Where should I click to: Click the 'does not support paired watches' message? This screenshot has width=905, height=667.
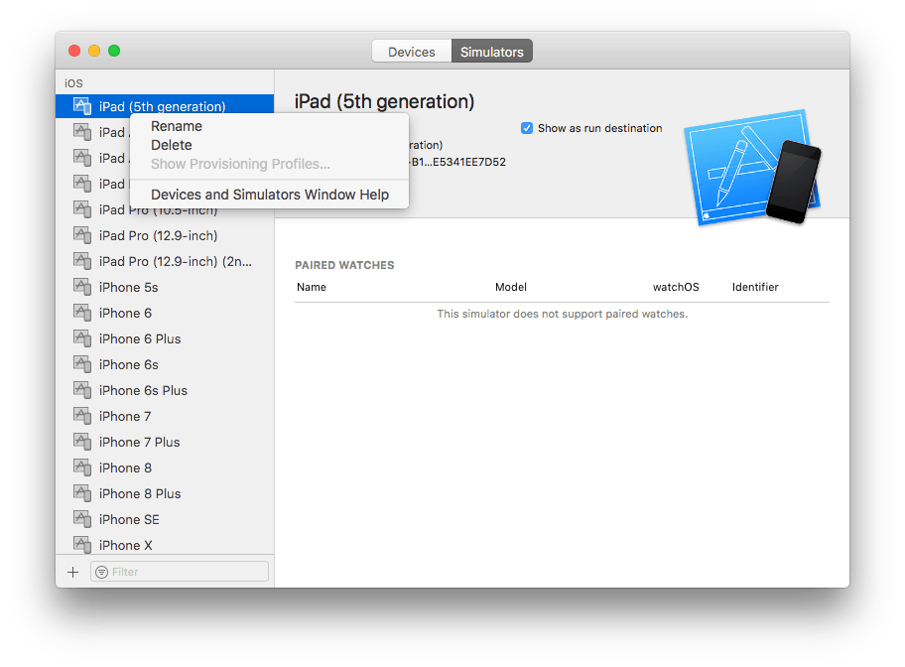click(563, 315)
